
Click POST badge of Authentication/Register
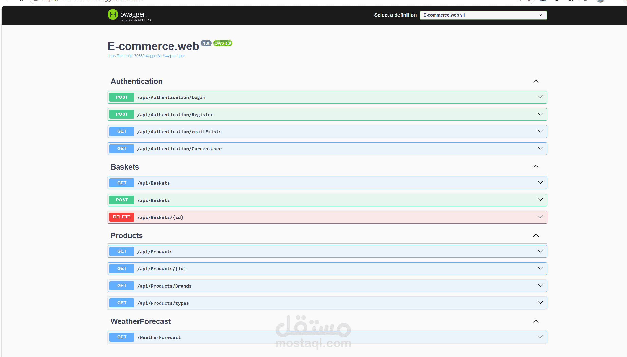click(122, 114)
